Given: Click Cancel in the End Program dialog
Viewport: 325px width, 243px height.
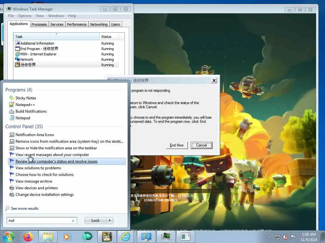Looking at the screenshot, I should pos(202,145).
